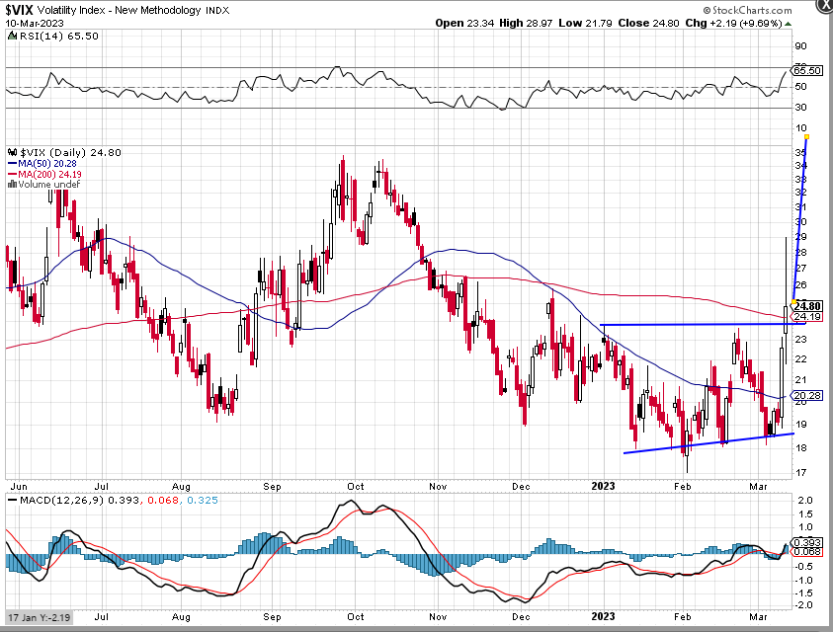This screenshot has width=833, height=632.
Task: Click the Volume legend bars icon
Action: [12, 185]
